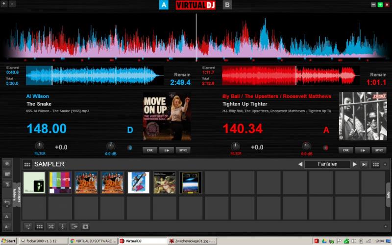Click Move On Up album cover
392x245 pixels.
(167, 116)
